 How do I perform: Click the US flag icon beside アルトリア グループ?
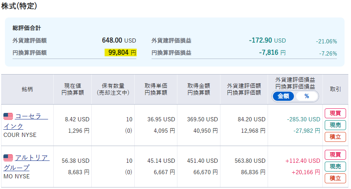pyautogui.click(x=8, y=157)
